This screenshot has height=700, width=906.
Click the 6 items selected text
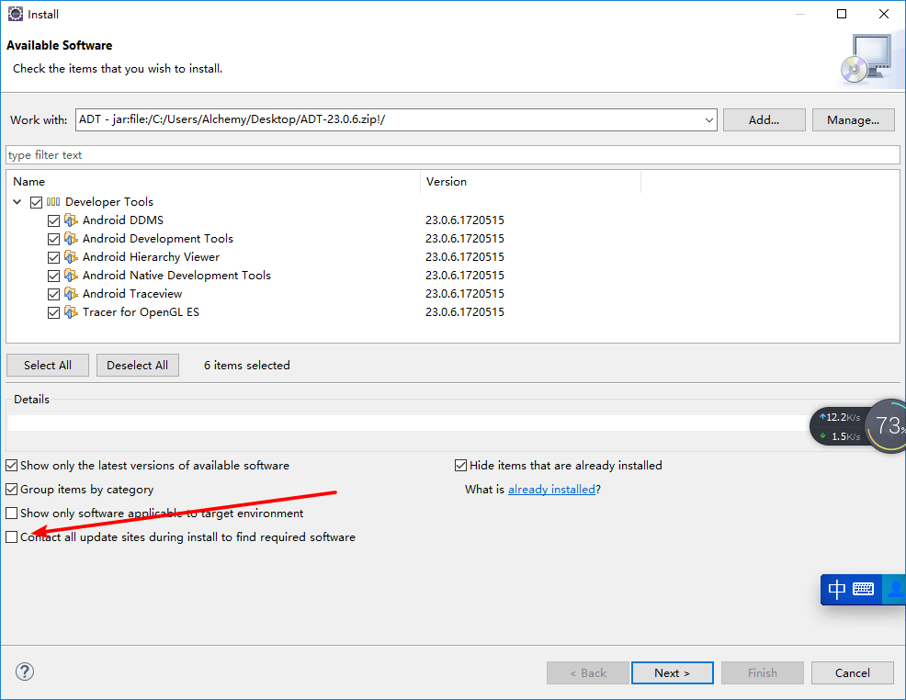[247, 365]
